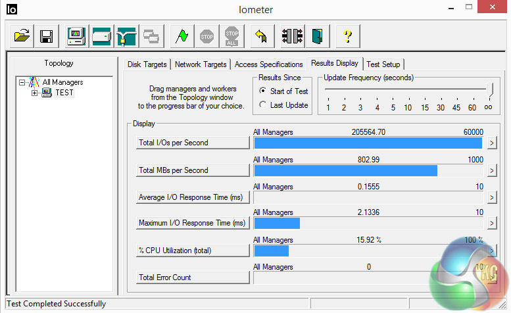The width and height of the screenshot is (511, 313).
Task: Click the Total I/Os per Second progress bar
Action: pos(368,143)
